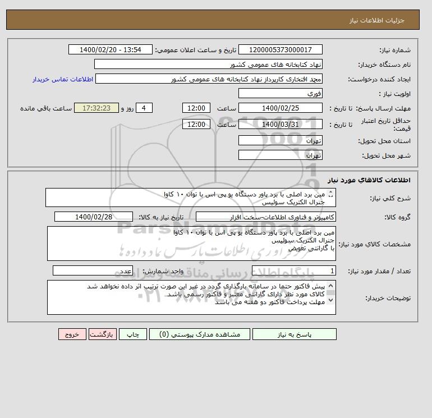
Task: Click label مهلت ارسال پاسخ
Action: click(383, 108)
